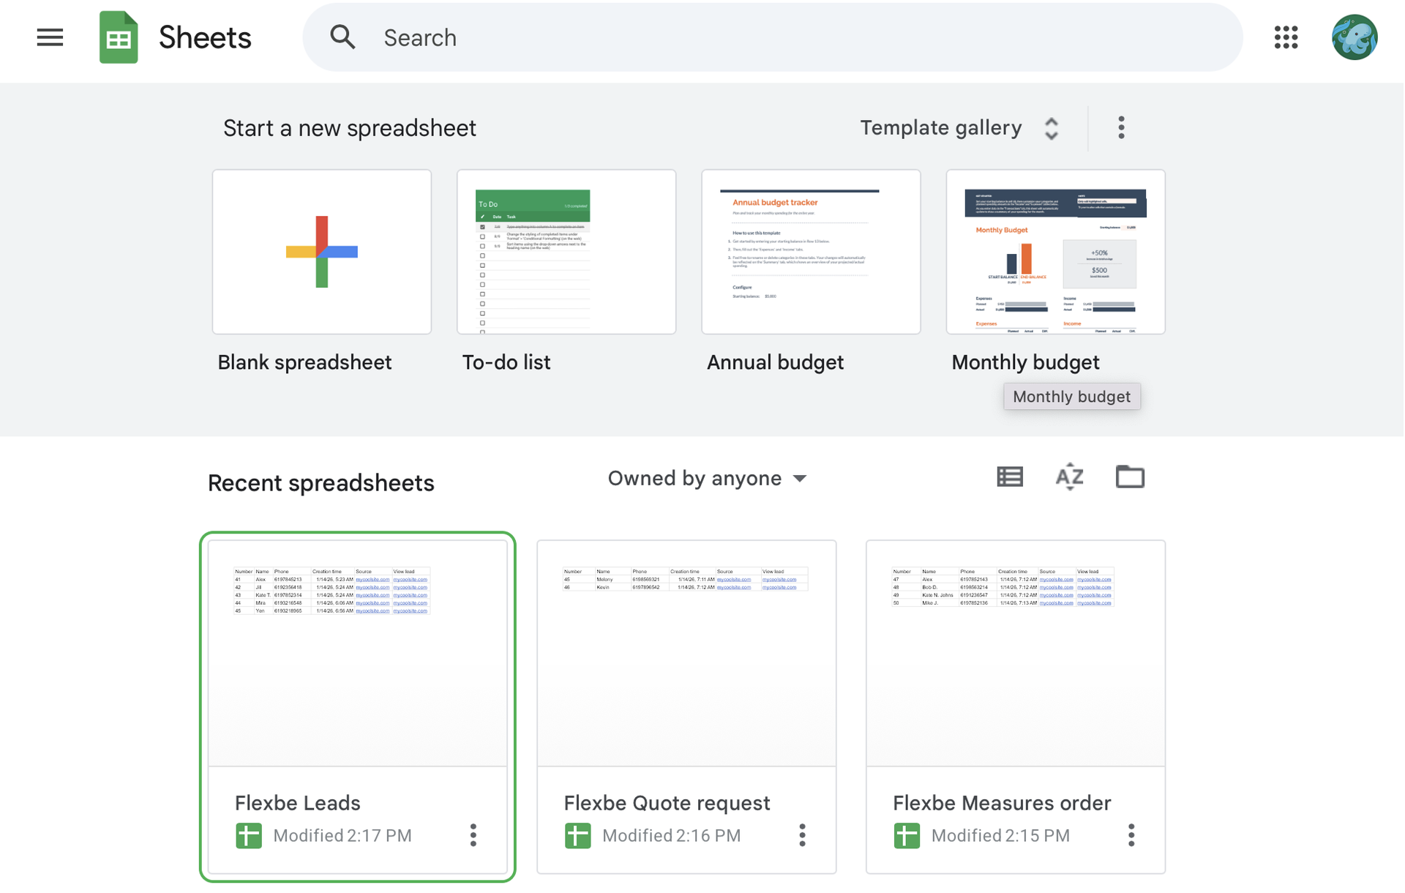Expand the Template gallery

959,128
